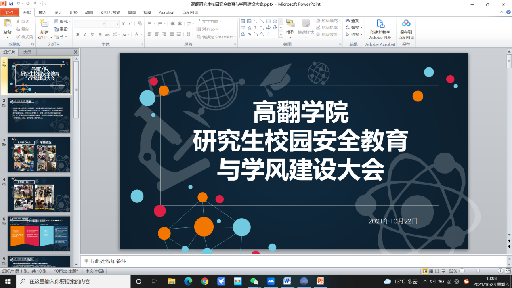Click Save to Baidu Netdisk icon
Screen dimensions: 512x288
[406, 24]
